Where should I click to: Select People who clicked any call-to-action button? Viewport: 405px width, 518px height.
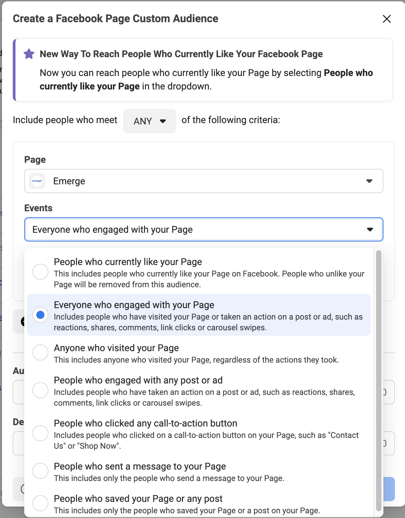199,434
